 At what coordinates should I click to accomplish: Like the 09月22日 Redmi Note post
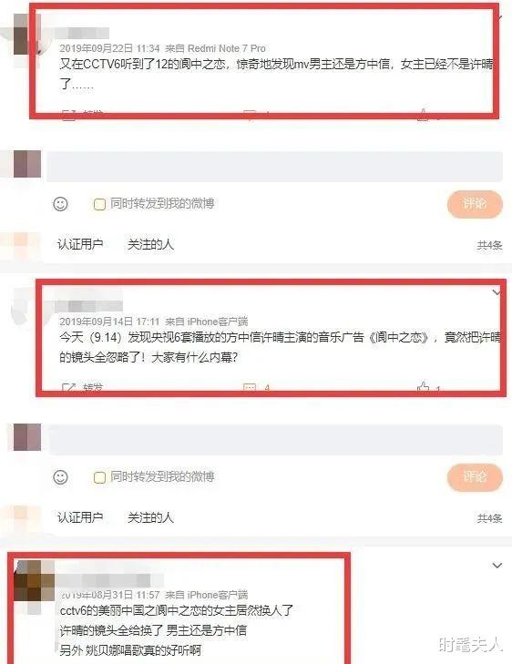coord(428,115)
